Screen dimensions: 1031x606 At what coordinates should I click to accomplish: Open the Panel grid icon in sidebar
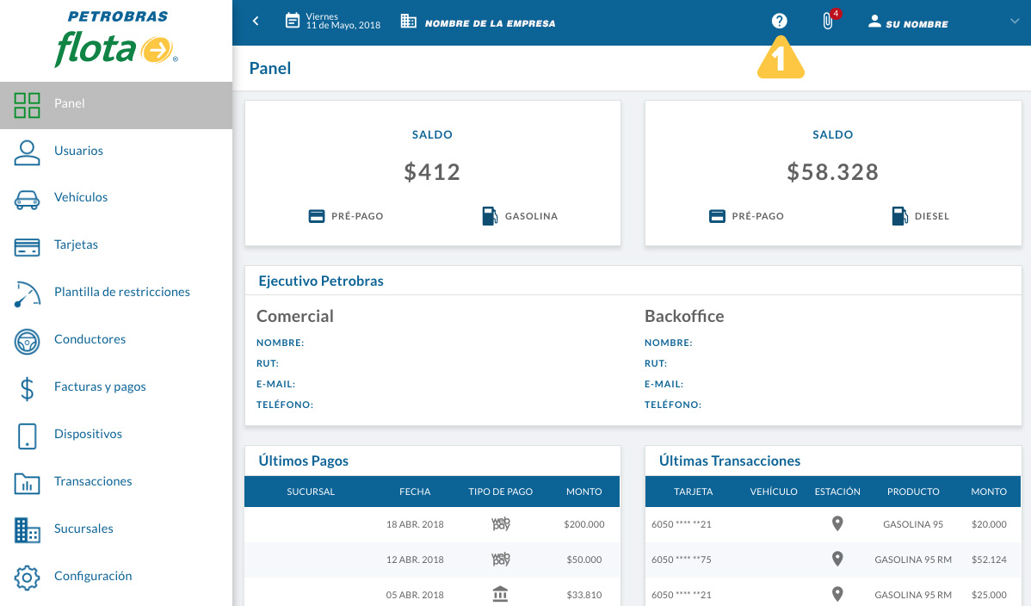27,105
